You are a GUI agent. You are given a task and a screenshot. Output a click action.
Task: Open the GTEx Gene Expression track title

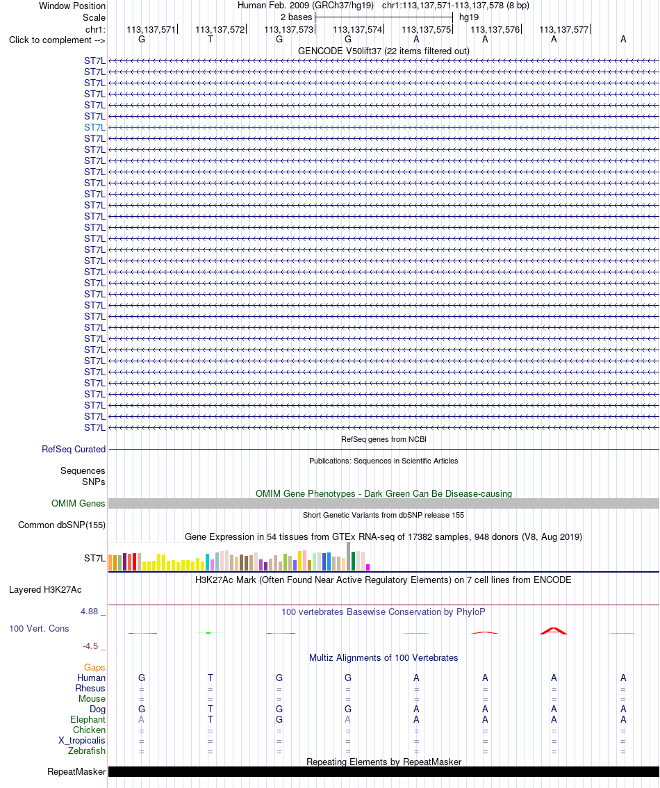[x=383, y=537]
